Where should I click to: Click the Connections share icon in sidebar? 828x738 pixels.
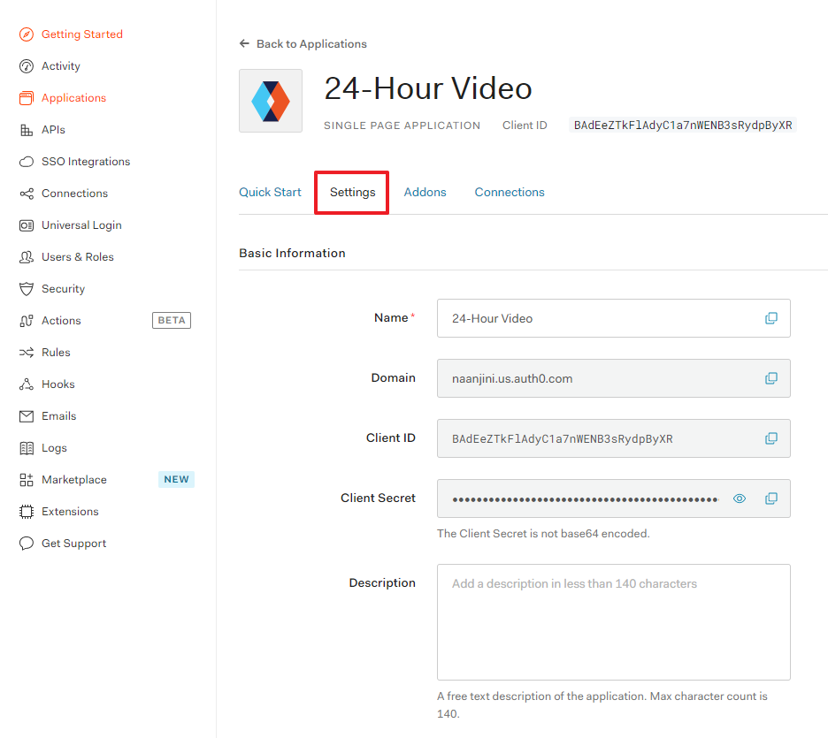click(x=27, y=194)
